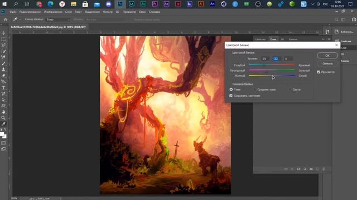Image resolution: width=357 pixels, height=200 pixels.
Task: Open Adobe Lightroom from the taskbar
Action: pos(132,4)
